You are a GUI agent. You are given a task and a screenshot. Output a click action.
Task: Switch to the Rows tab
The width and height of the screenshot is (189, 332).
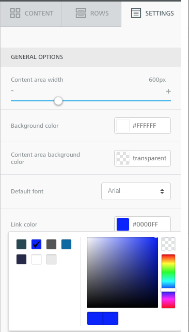coord(91,13)
